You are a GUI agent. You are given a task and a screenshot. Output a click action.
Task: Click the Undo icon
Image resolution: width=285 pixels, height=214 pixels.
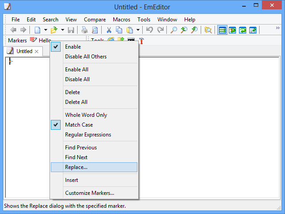click(x=149, y=30)
